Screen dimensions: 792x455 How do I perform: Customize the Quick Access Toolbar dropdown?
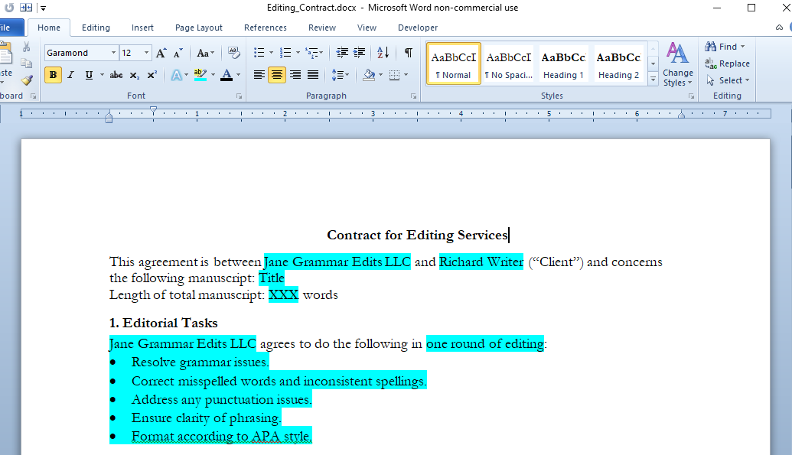tap(44, 8)
